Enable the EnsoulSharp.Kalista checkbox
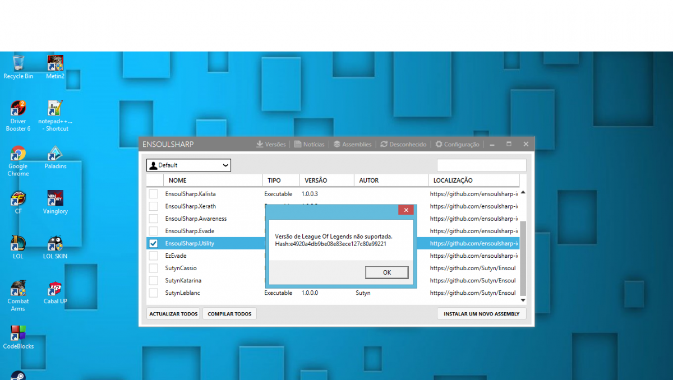Screen dimensions: 673x380 [153, 194]
